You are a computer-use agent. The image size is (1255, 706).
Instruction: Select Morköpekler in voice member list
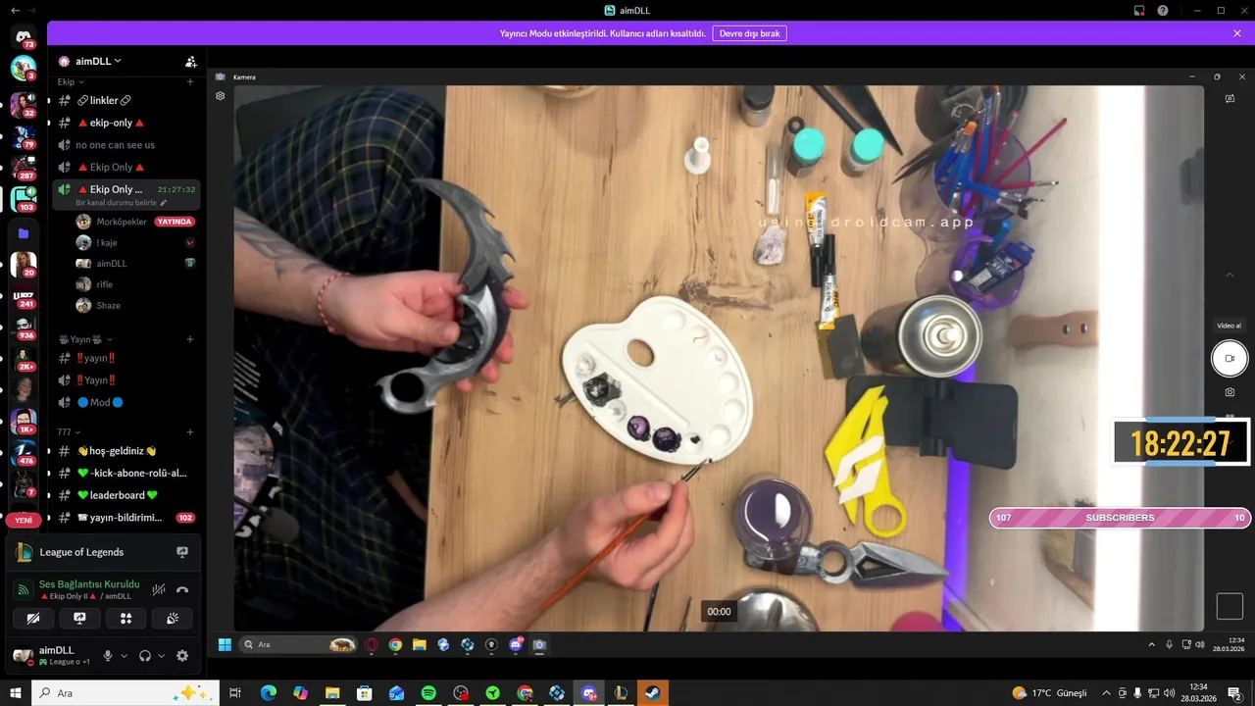135,222
